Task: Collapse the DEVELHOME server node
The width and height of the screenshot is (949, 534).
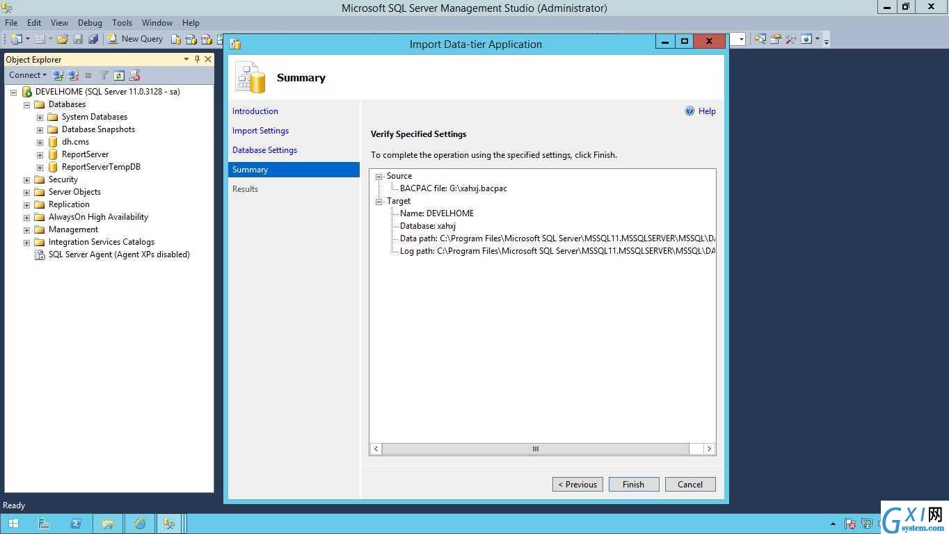Action: point(13,92)
